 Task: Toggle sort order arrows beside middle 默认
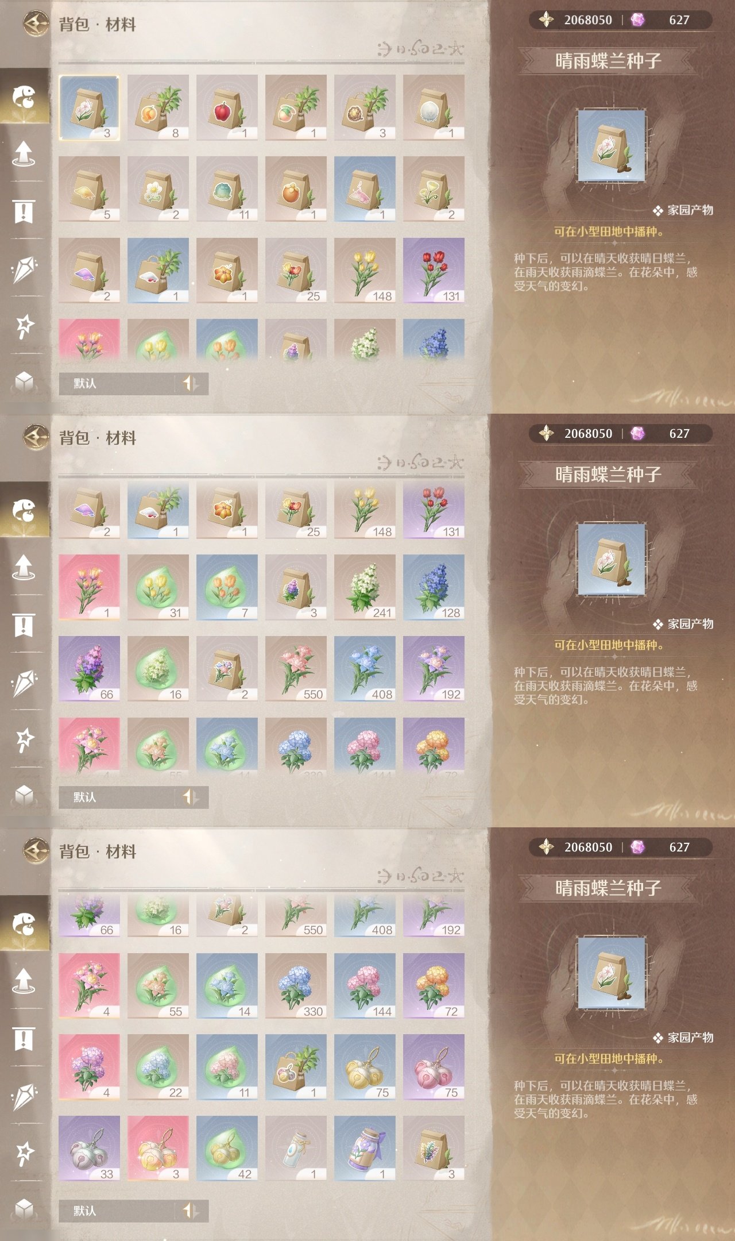click(191, 797)
